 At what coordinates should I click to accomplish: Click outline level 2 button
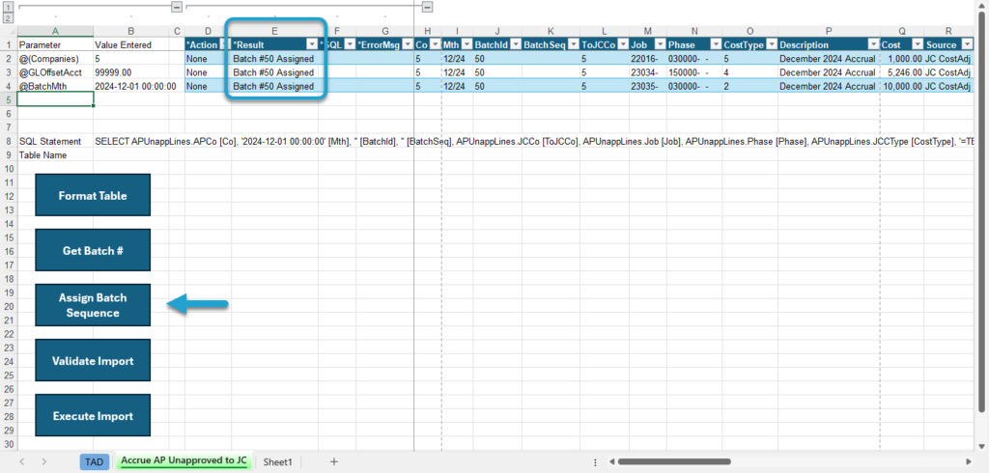point(8,17)
